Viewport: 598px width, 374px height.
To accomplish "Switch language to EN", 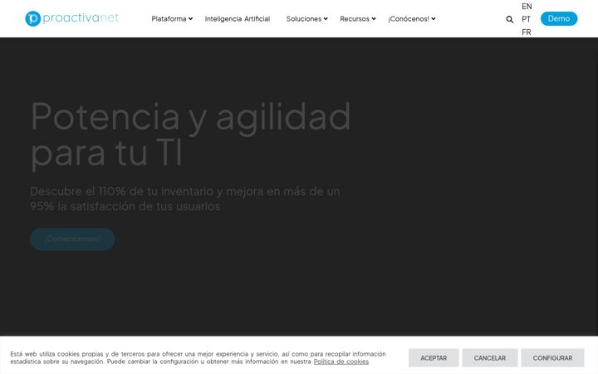I will [527, 6].
